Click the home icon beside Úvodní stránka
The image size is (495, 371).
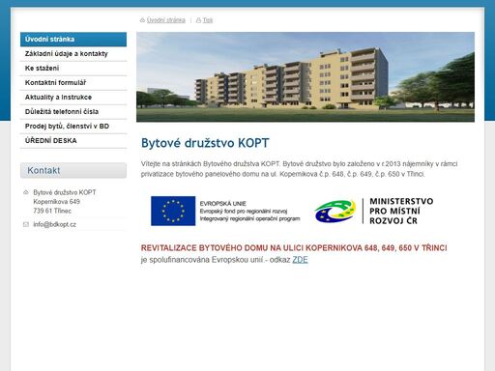pyautogui.click(x=142, y=20)
